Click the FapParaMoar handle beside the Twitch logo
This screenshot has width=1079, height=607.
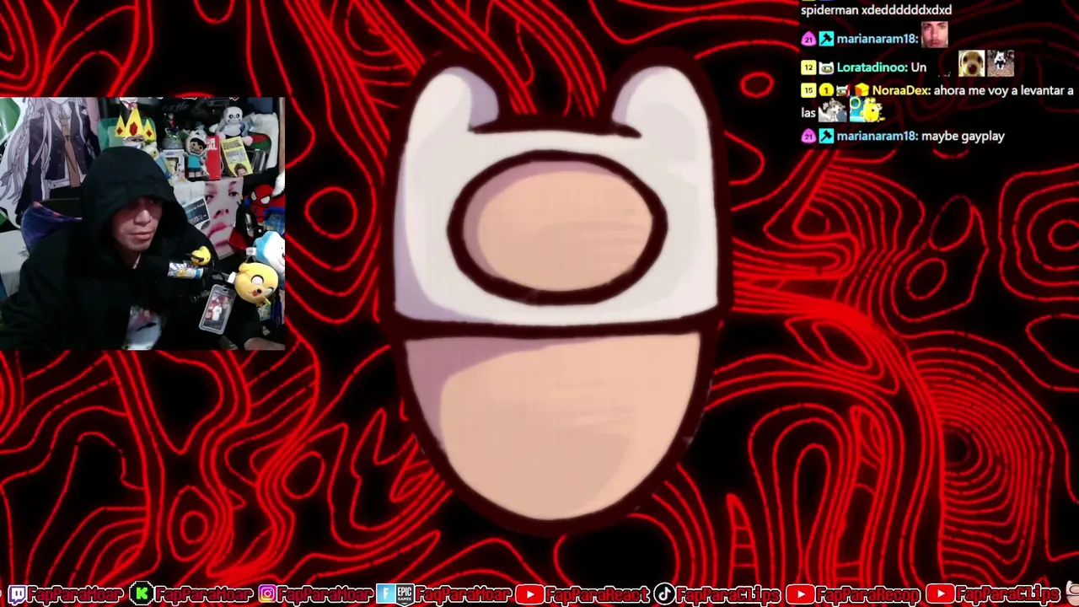click(77, 594)
